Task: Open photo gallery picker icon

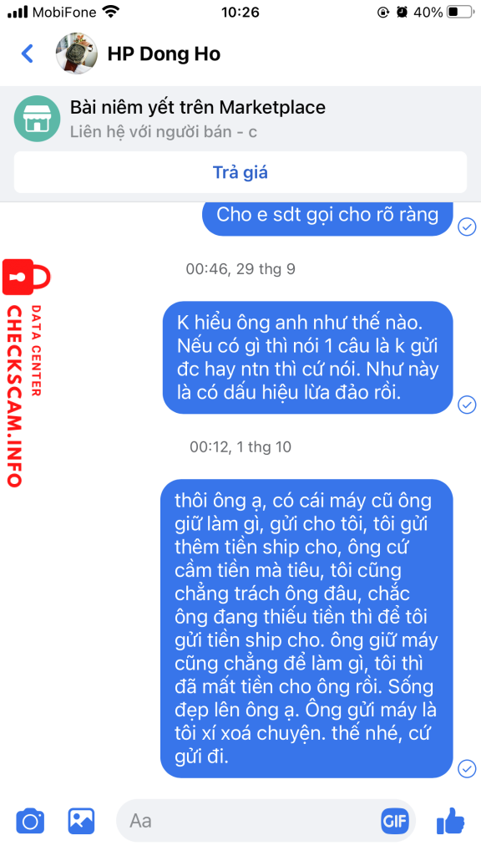Action: point(81,821)
